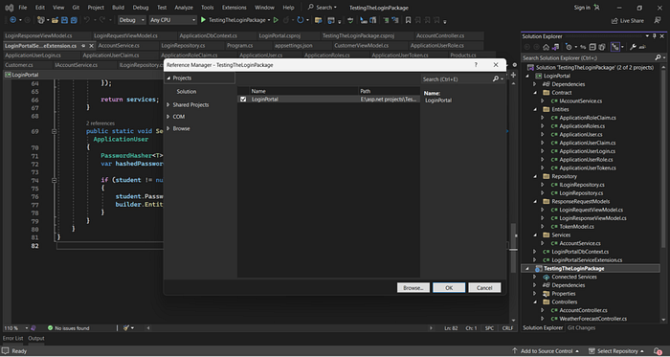Viewport: 670px width, 357px height.
Task: Select LoginPortalDbContext.cs in Solution Explorer
Action: 580,252
